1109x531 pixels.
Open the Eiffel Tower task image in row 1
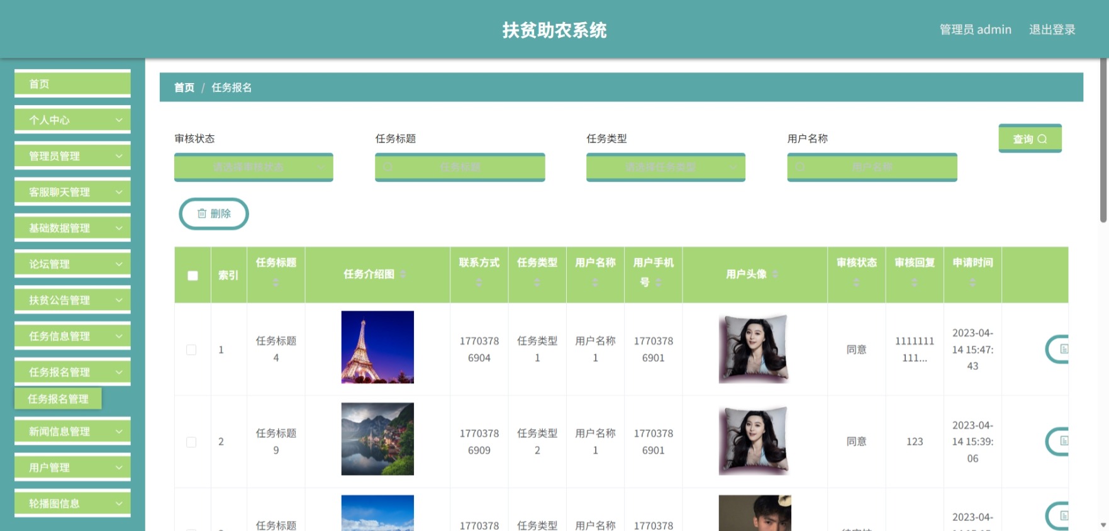(x=377, y=347)
